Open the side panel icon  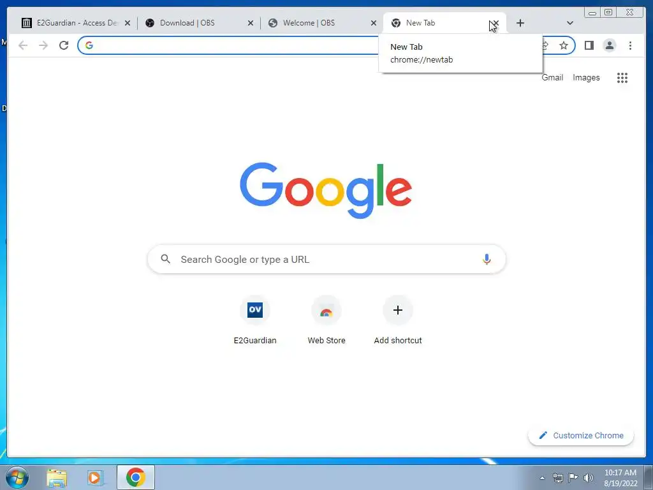click(589, 45)
